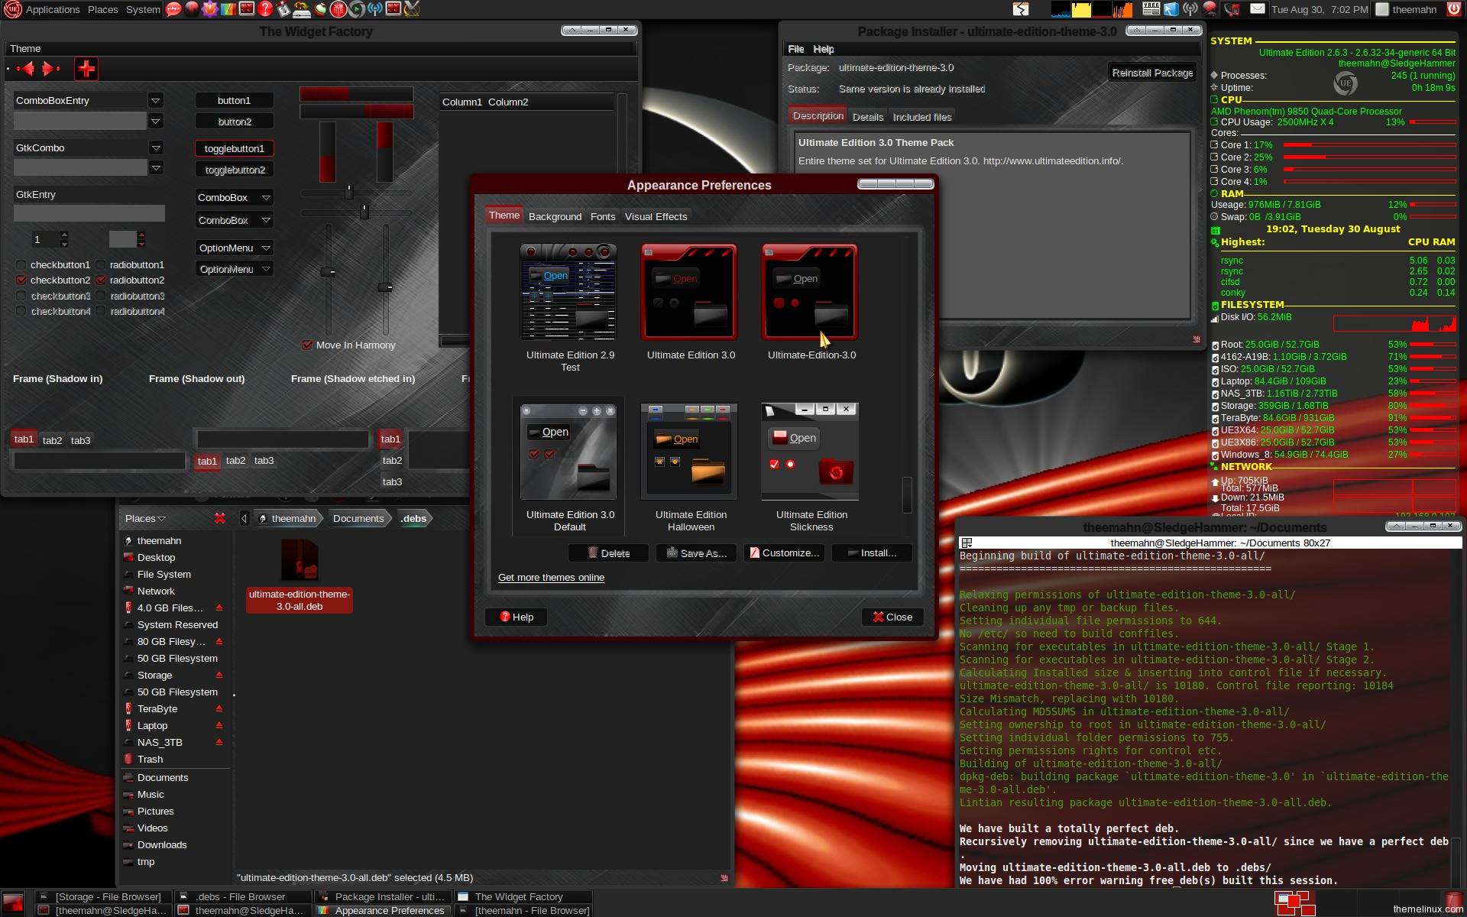Click the path bar left scroll arrow
Viewport: 1467px width, 917px height.
pyautogui.click(x=244, y=518)
